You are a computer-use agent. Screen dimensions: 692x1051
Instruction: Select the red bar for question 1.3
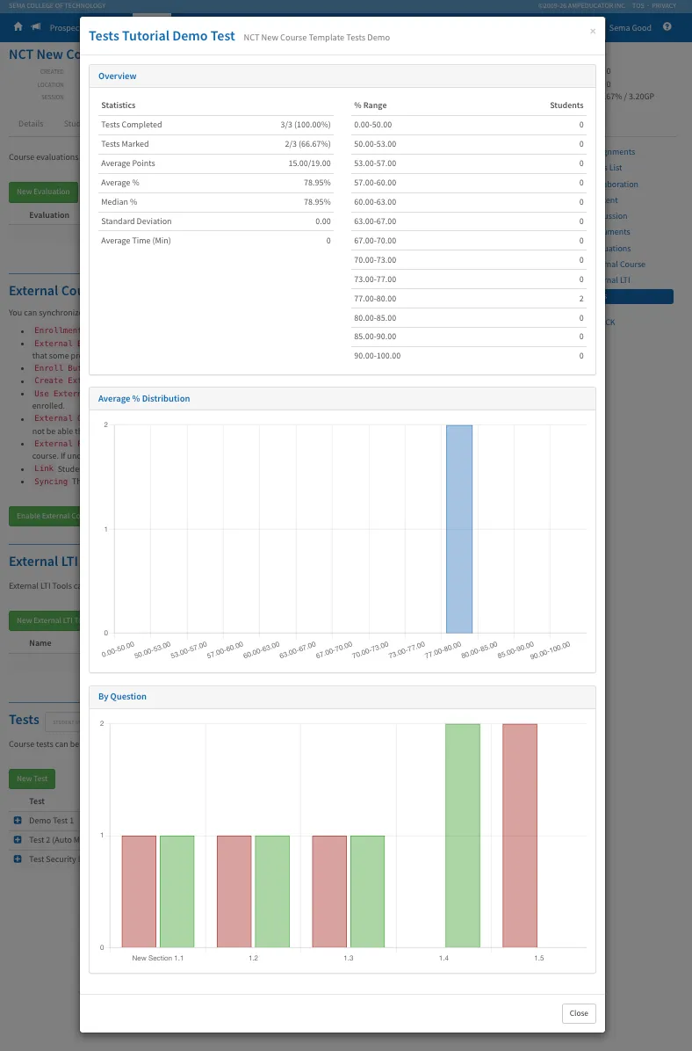[329, 891]
